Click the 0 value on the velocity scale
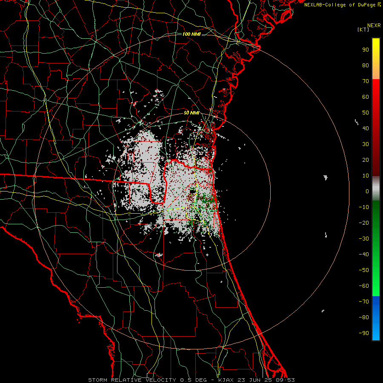This screenshot has height=383, width=383. 367,191
